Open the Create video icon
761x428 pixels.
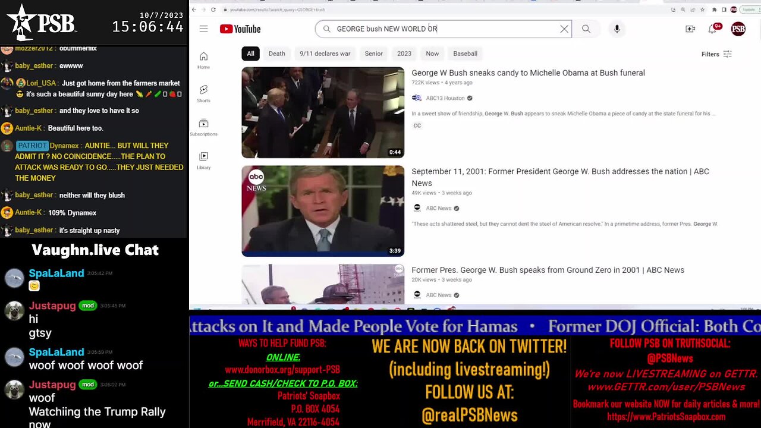coord(690,29)
